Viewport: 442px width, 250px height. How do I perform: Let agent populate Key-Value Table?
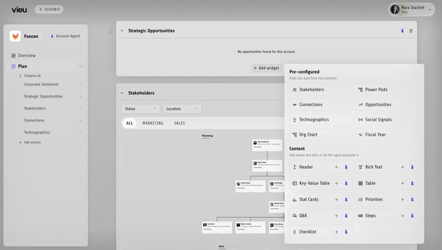coord(346,183)
